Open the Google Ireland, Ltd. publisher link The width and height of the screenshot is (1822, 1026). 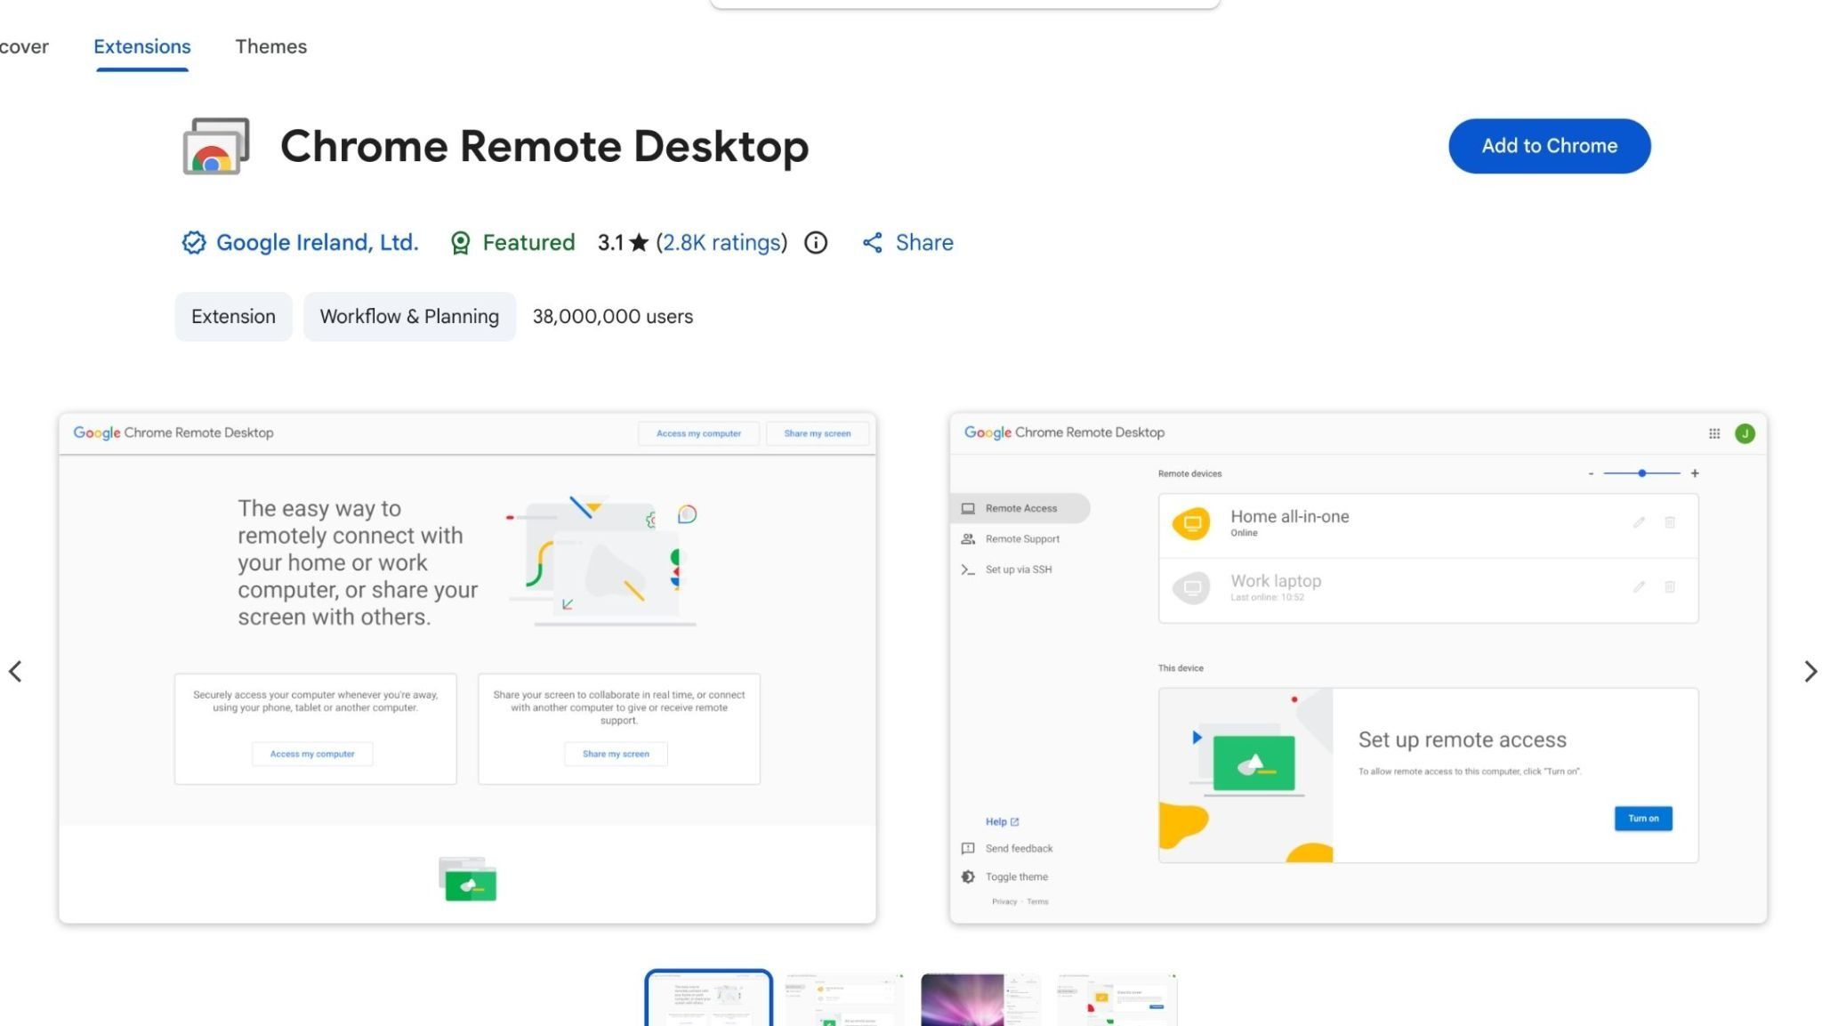pyautogui.click(x=317, y=243)
